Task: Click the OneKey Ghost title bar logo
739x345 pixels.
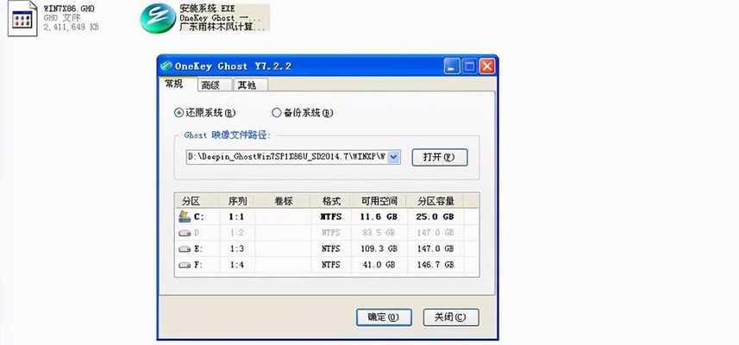Action: [x=166, y=66]
